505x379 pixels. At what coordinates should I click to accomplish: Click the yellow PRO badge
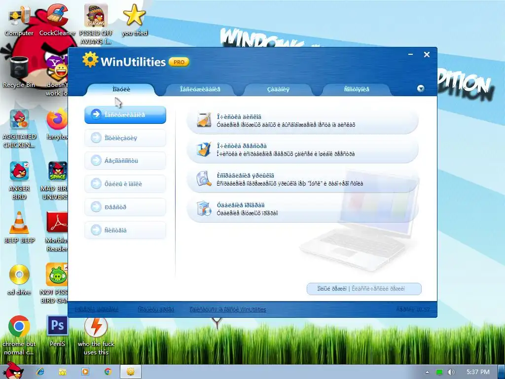pos(179,62)
